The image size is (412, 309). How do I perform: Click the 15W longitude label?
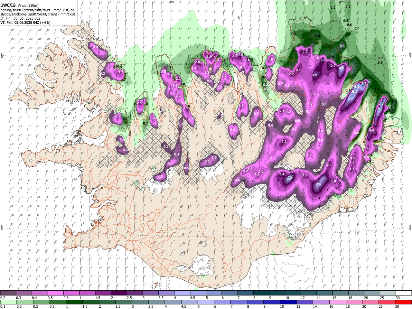(x=341, y=2)
